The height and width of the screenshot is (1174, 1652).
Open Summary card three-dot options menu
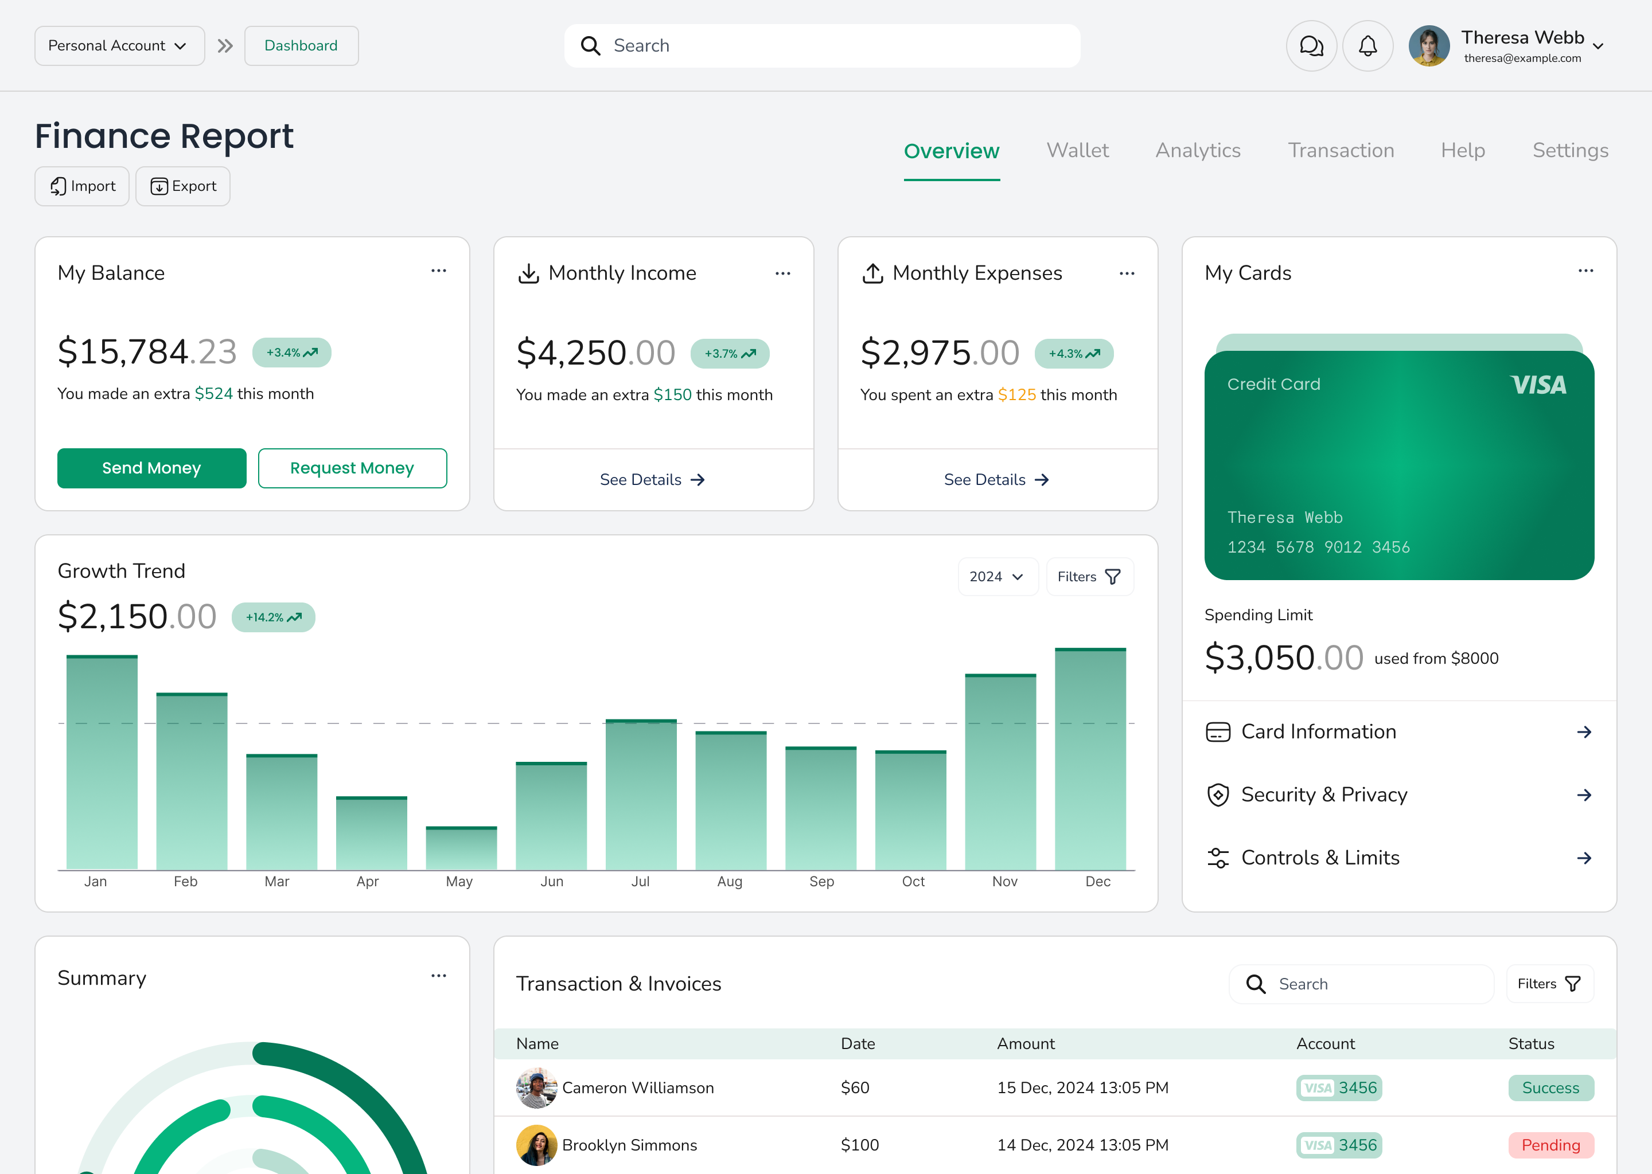click(438, 976)
